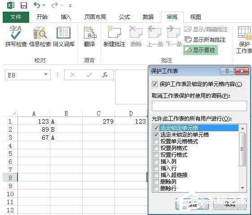Click the unprotect password field
The width and height of the screenshot is (252, 215).
tap(199, 106)
